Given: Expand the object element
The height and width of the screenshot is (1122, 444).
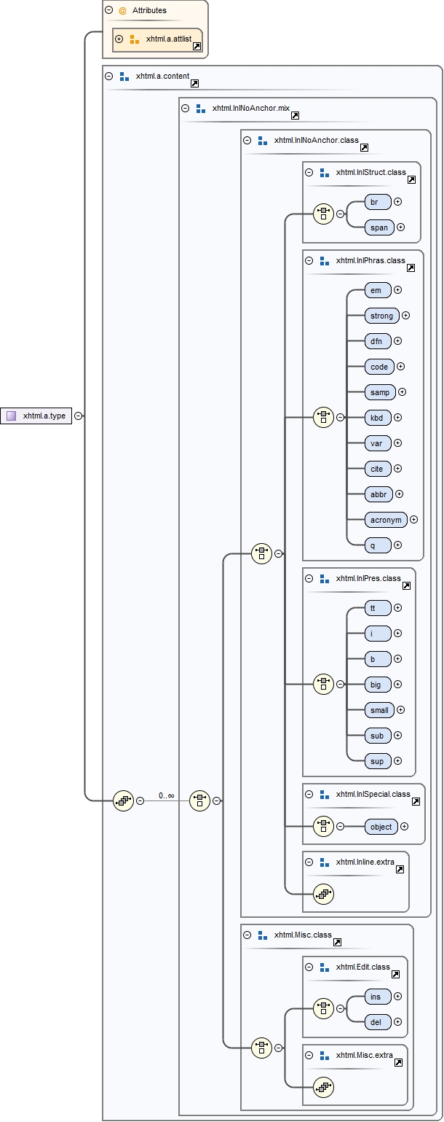Looking at the screenshot, I should tap(405, 827).
